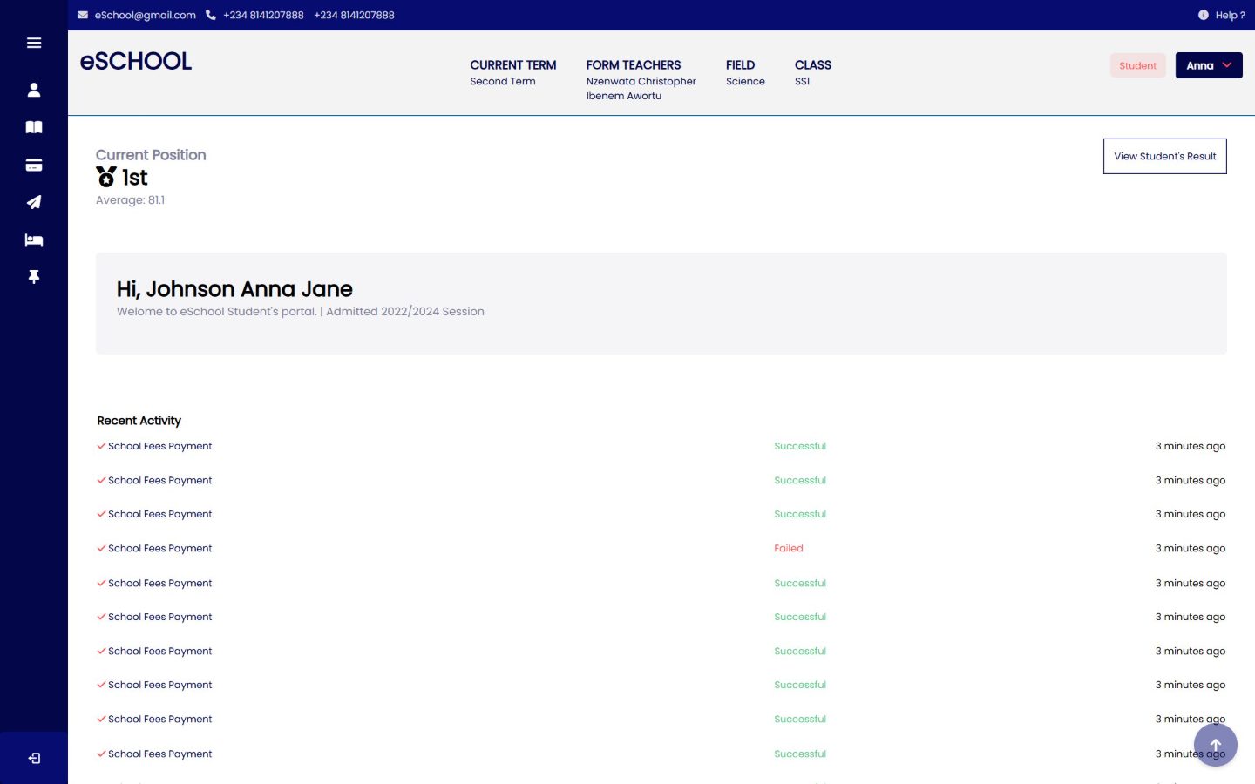The height and width of the screenshot is (784, 1255).
Task: Click the logout icon at sidebar bottom
Action: (x=34, y=759)
